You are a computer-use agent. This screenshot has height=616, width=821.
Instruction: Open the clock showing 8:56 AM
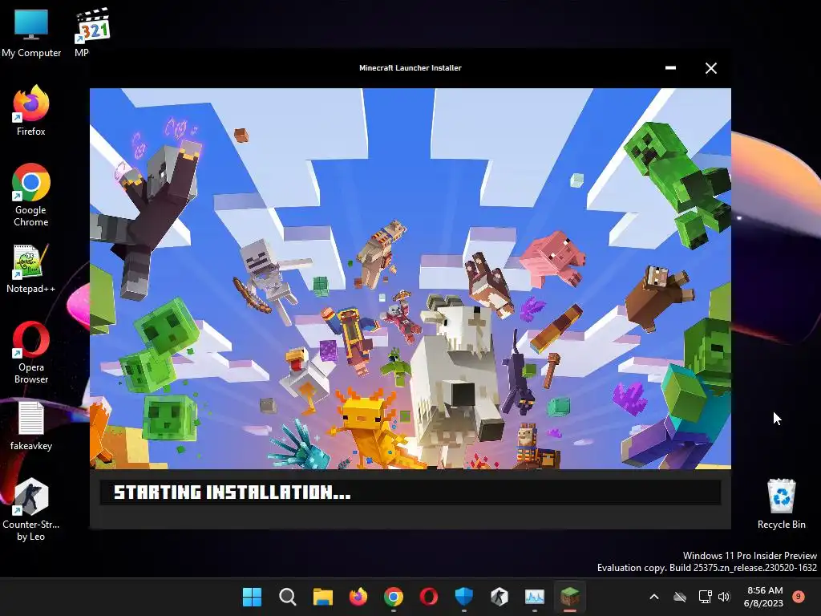pos(763,597)
